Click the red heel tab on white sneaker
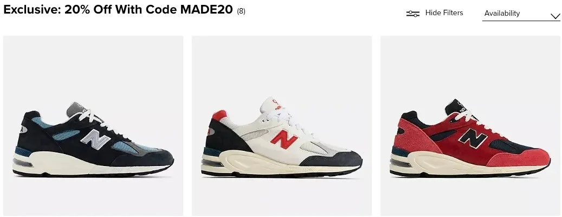This screenshot has height=217, width=562. pos(219,115)
